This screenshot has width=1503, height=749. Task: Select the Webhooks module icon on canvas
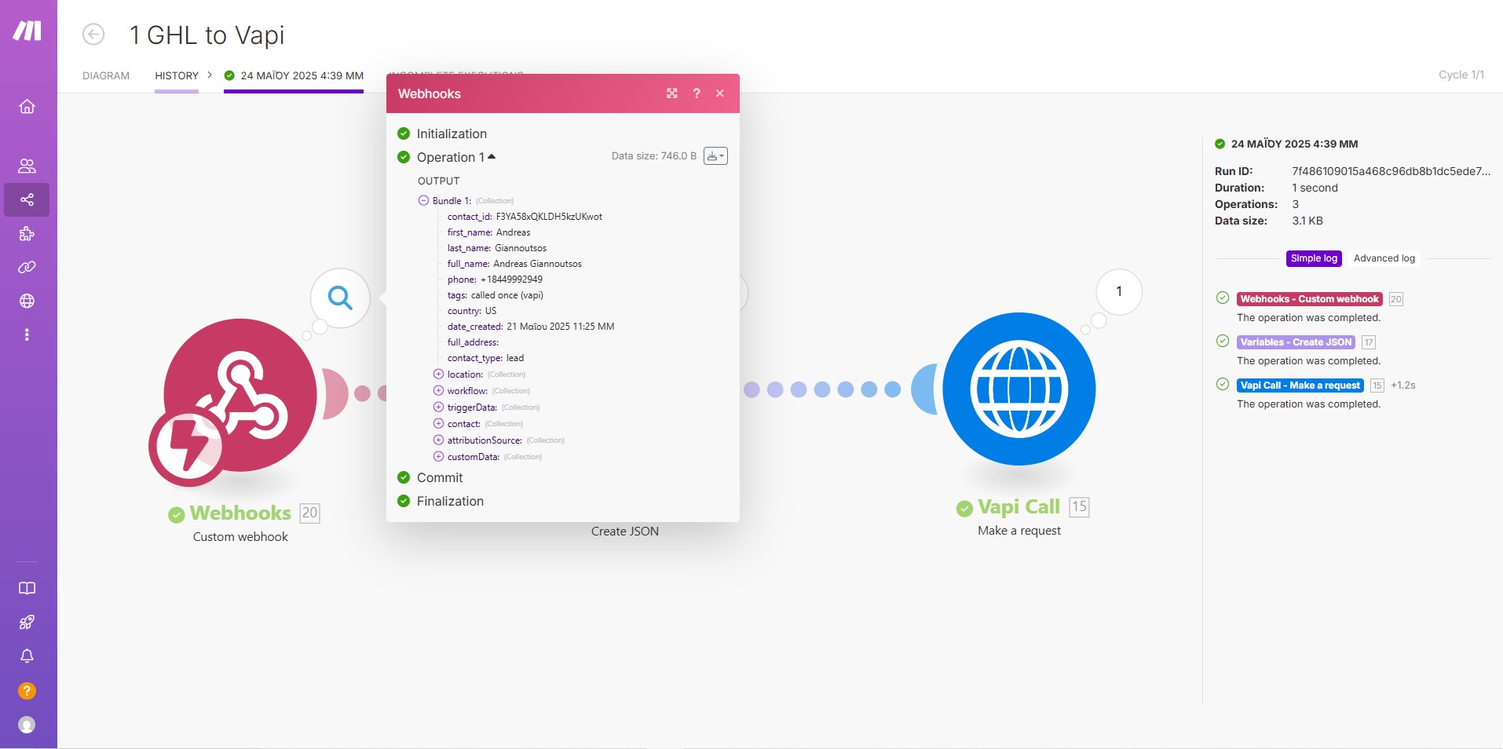pos(240,395)
